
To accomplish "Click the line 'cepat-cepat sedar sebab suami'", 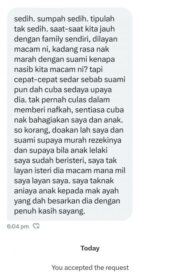I will (70, 80).
